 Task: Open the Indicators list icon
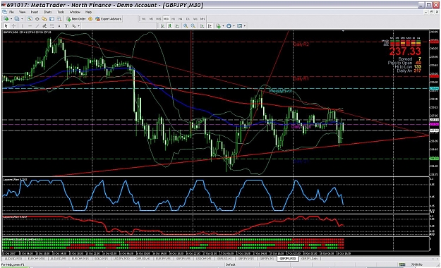pos(218,26)
